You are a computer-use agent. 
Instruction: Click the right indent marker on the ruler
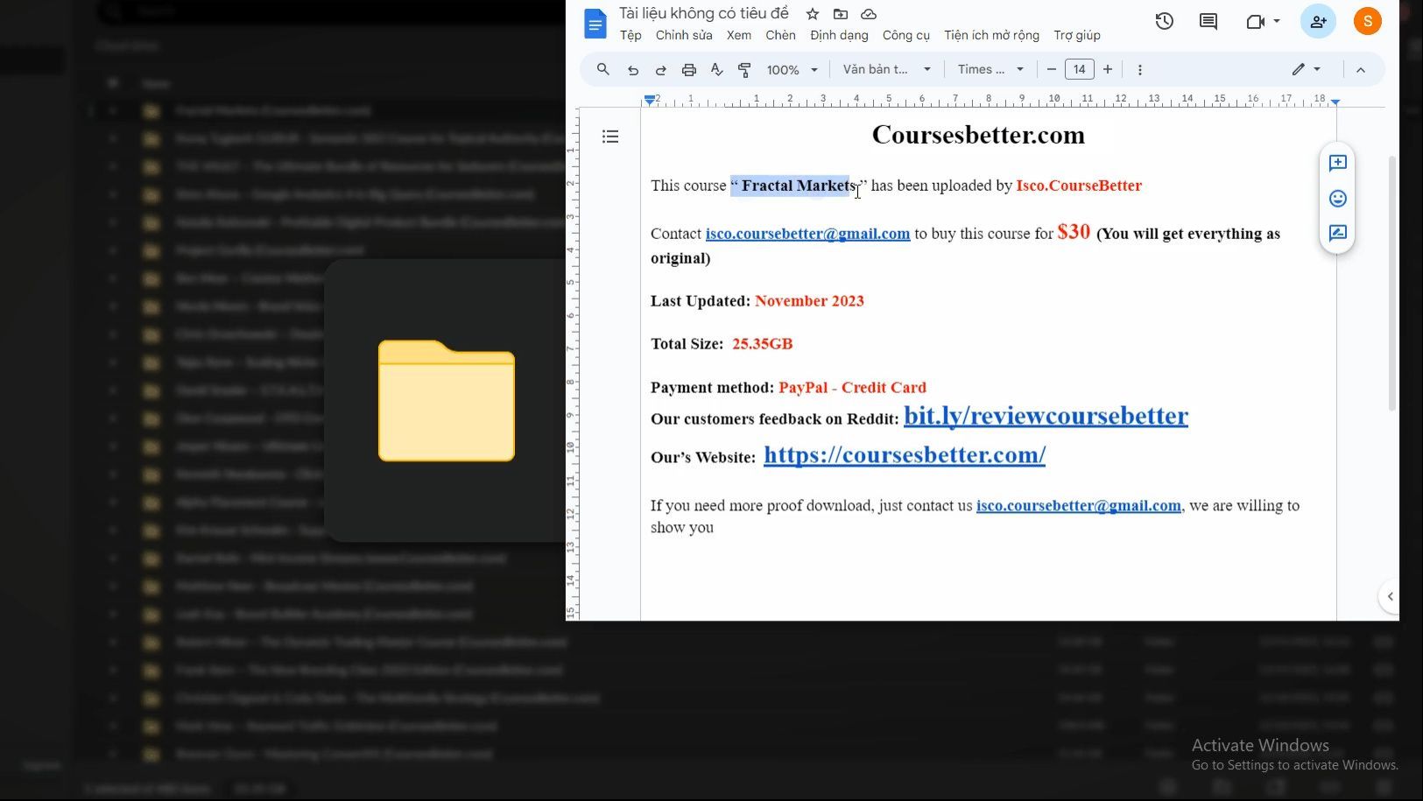(x=1335, y=102)
